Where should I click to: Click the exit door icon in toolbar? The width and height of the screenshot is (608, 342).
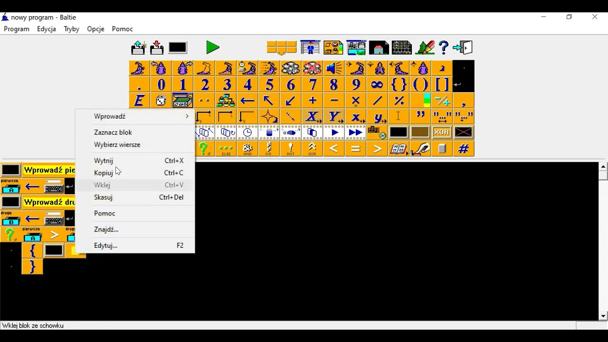tap(463, 47)
